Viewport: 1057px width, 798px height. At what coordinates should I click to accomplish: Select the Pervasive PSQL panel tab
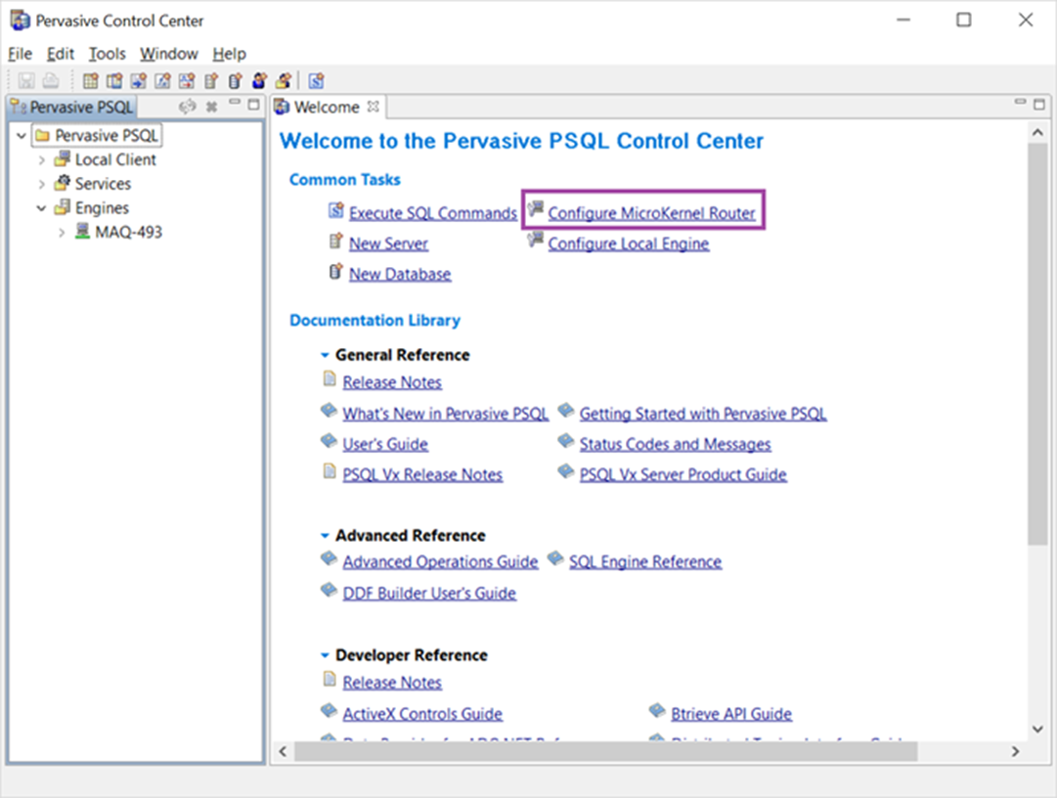[x=72, y=108]
